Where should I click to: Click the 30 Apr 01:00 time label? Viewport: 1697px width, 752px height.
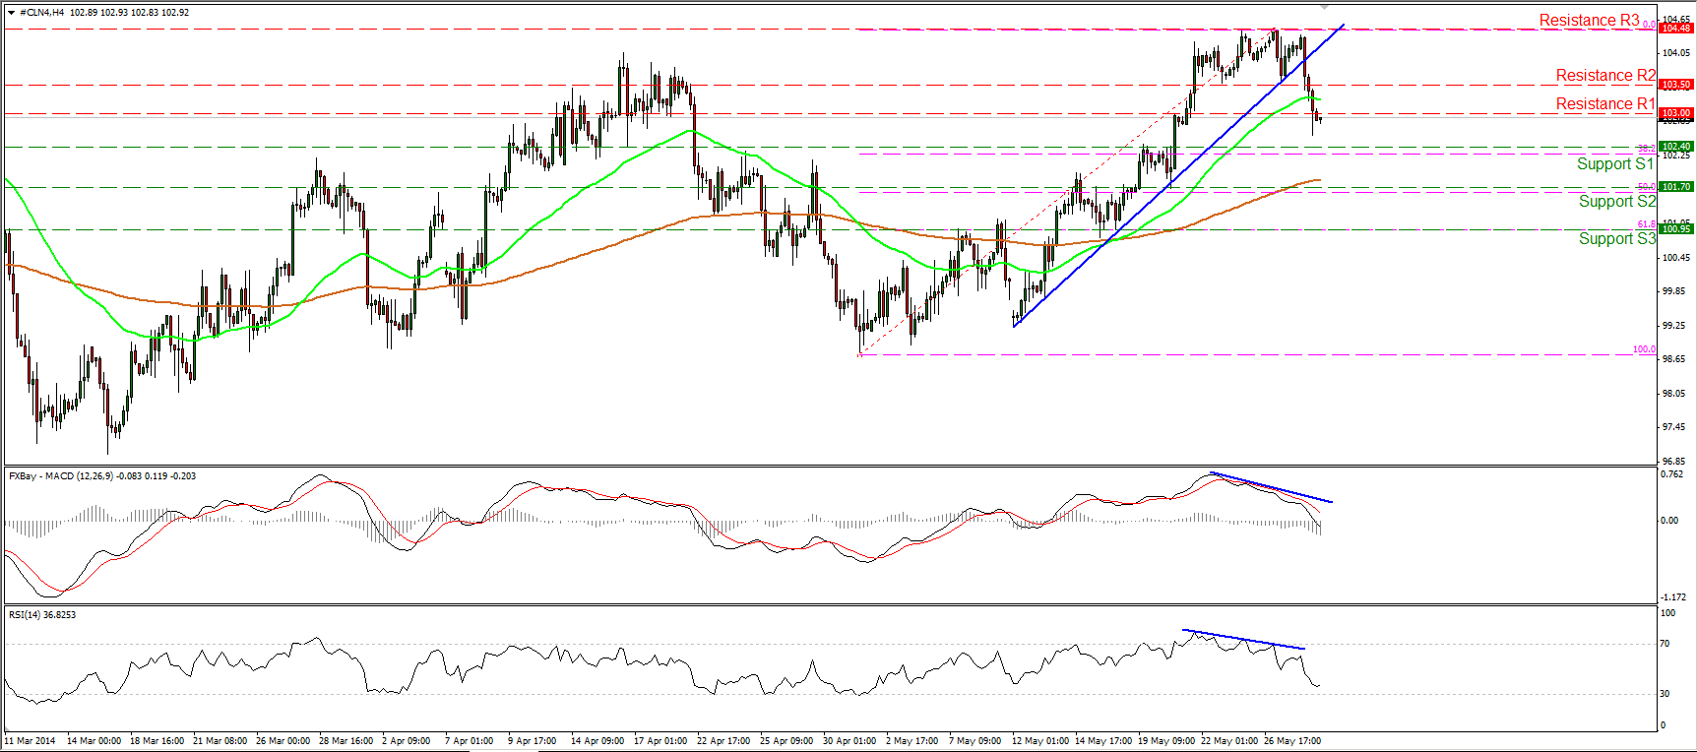pos(849,741)
